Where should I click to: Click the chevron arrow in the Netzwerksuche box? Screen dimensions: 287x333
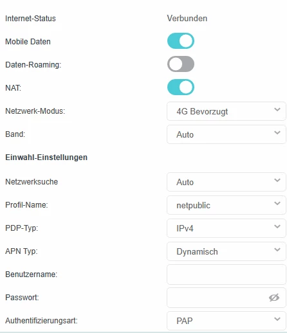(277, 181)
